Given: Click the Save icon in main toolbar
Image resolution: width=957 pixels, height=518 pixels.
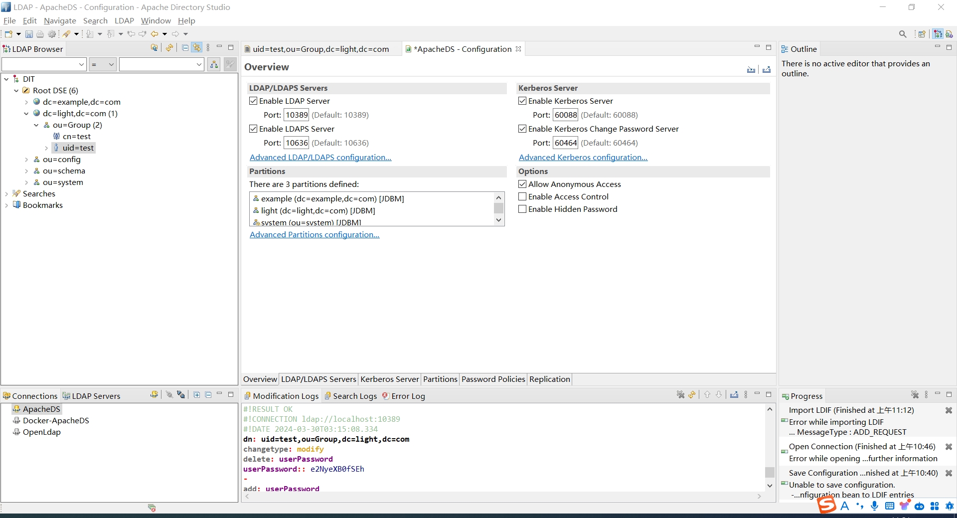Looking at the screenshot, I should (29, 34).
